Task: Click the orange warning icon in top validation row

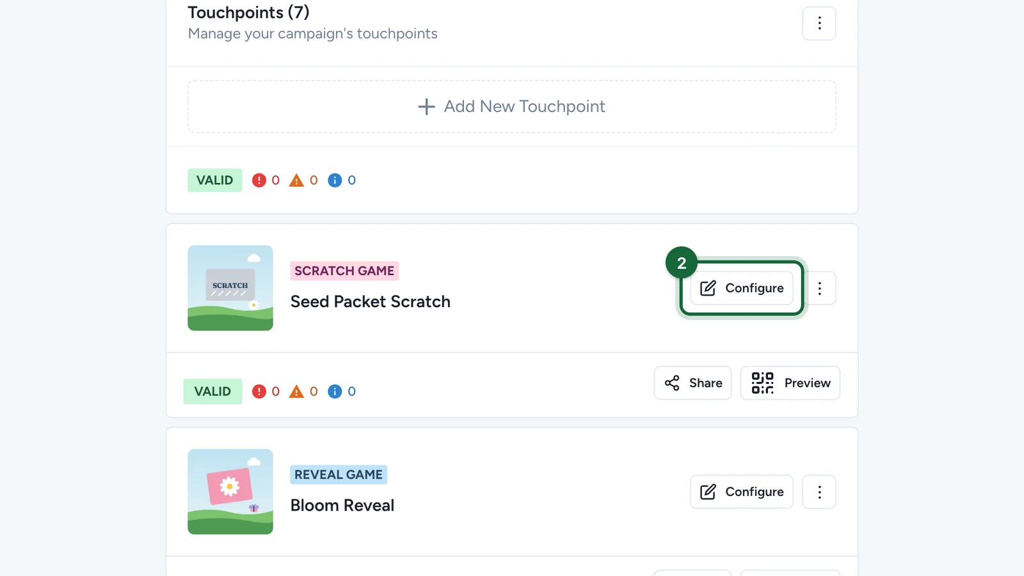Action: [296, 180]
